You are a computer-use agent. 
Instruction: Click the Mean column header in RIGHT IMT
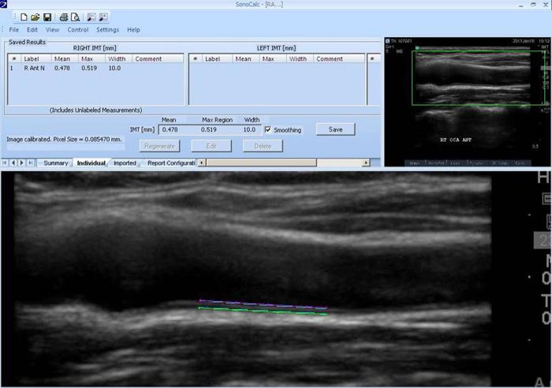[62, 58]
